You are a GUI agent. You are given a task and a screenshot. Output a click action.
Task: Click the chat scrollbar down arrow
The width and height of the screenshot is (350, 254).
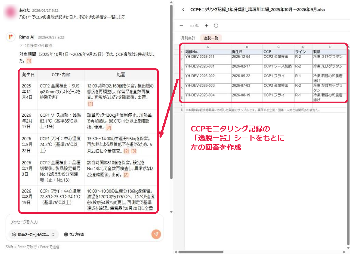coord(171,211)
